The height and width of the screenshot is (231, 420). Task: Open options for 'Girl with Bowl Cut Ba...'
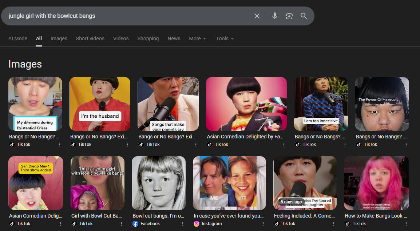pos(121,223)
